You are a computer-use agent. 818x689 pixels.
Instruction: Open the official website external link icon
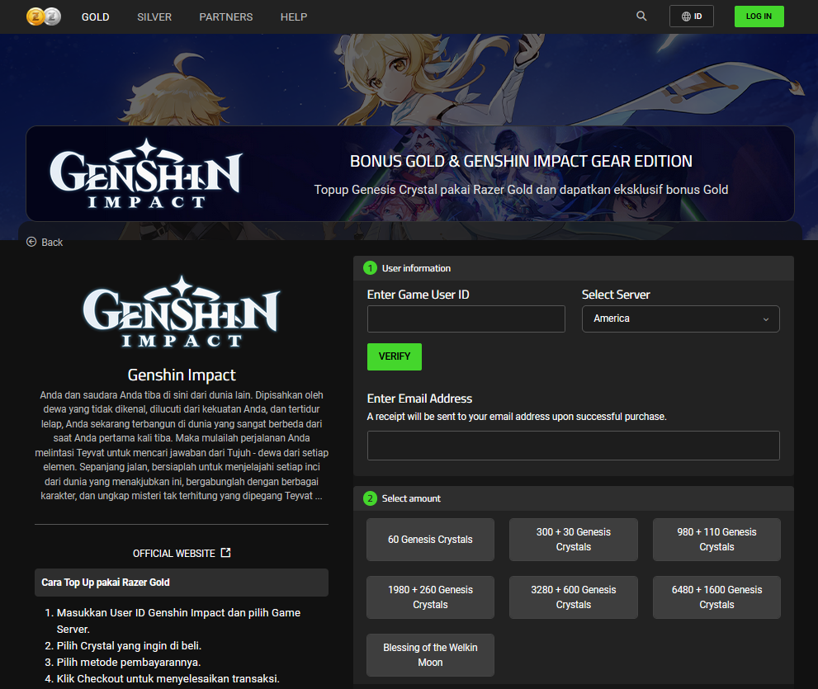coord(226,553)
